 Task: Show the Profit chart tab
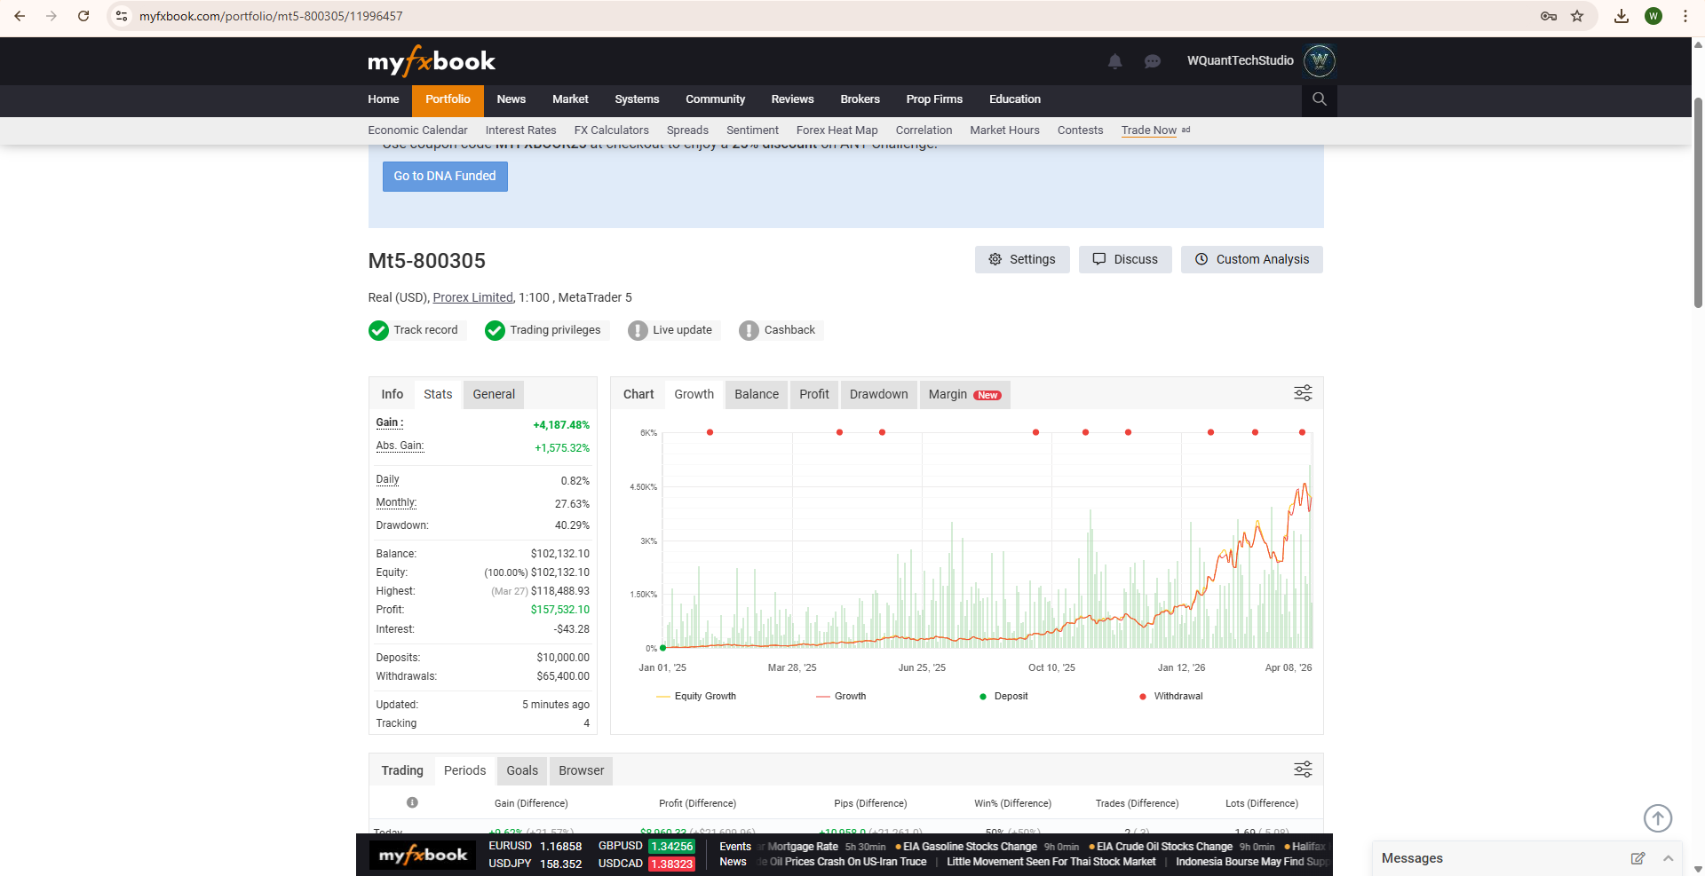click(x=814, y=395)
